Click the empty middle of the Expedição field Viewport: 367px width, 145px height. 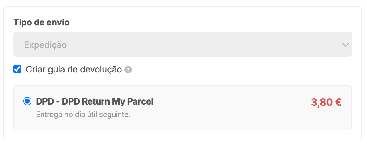tap(189, 45)
